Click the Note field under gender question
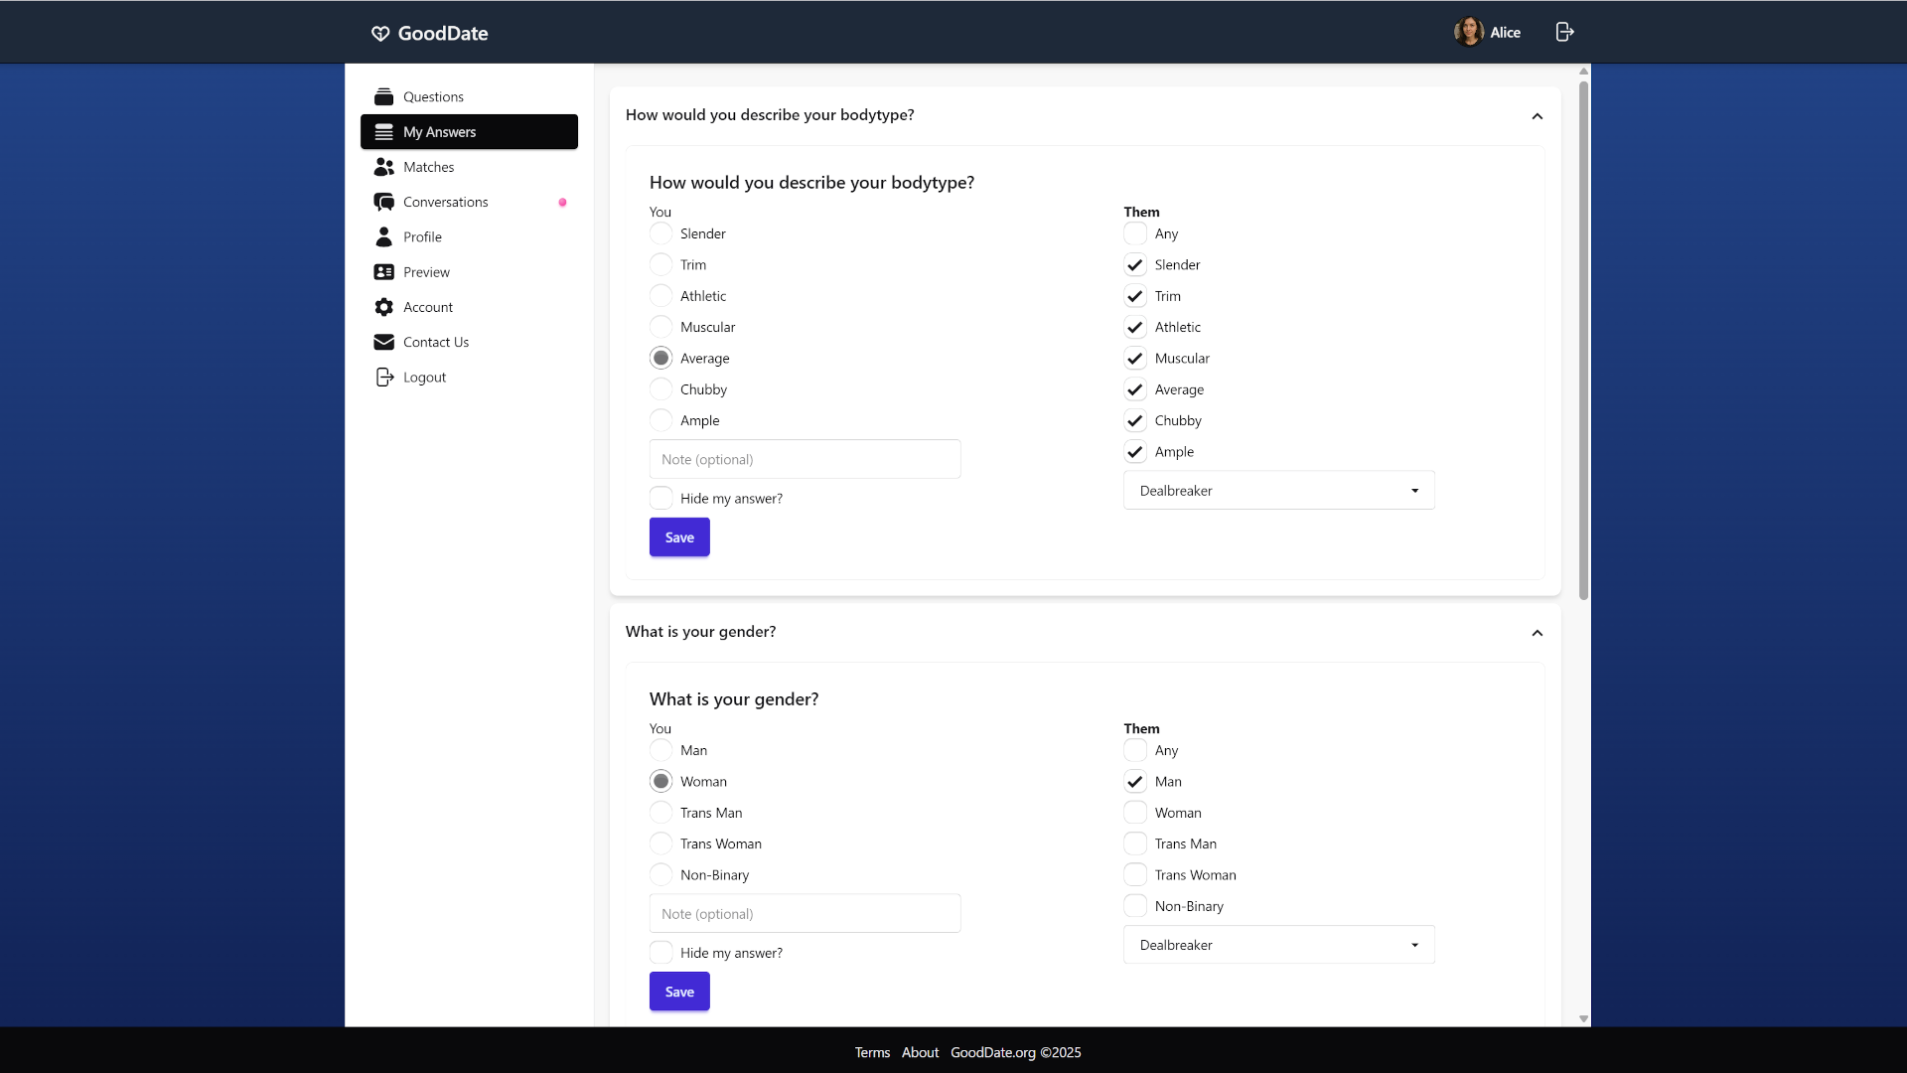Screen dimensions: 1907x1073 (x=805, y=912)
